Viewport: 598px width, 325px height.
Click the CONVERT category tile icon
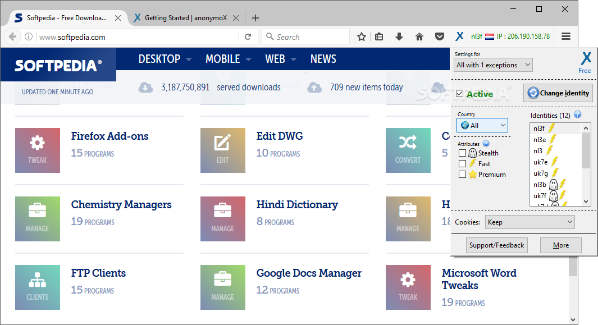point(408,150)
